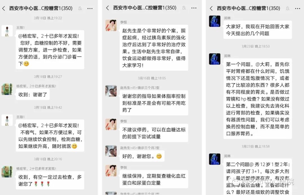Tap @杨宏军 mention in first message

point(28,36)
